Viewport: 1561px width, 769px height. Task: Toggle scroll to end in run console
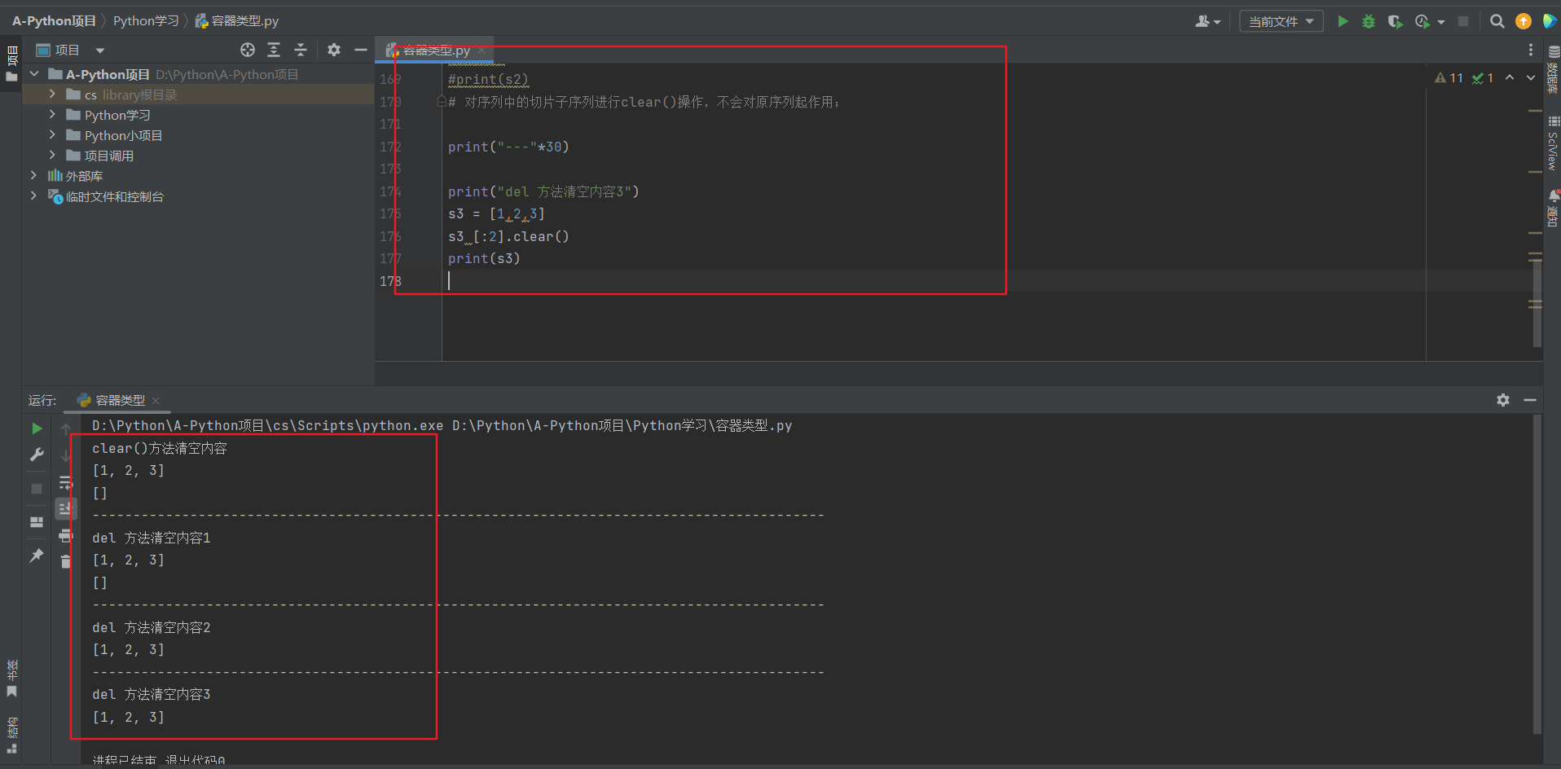click(66, 509)
